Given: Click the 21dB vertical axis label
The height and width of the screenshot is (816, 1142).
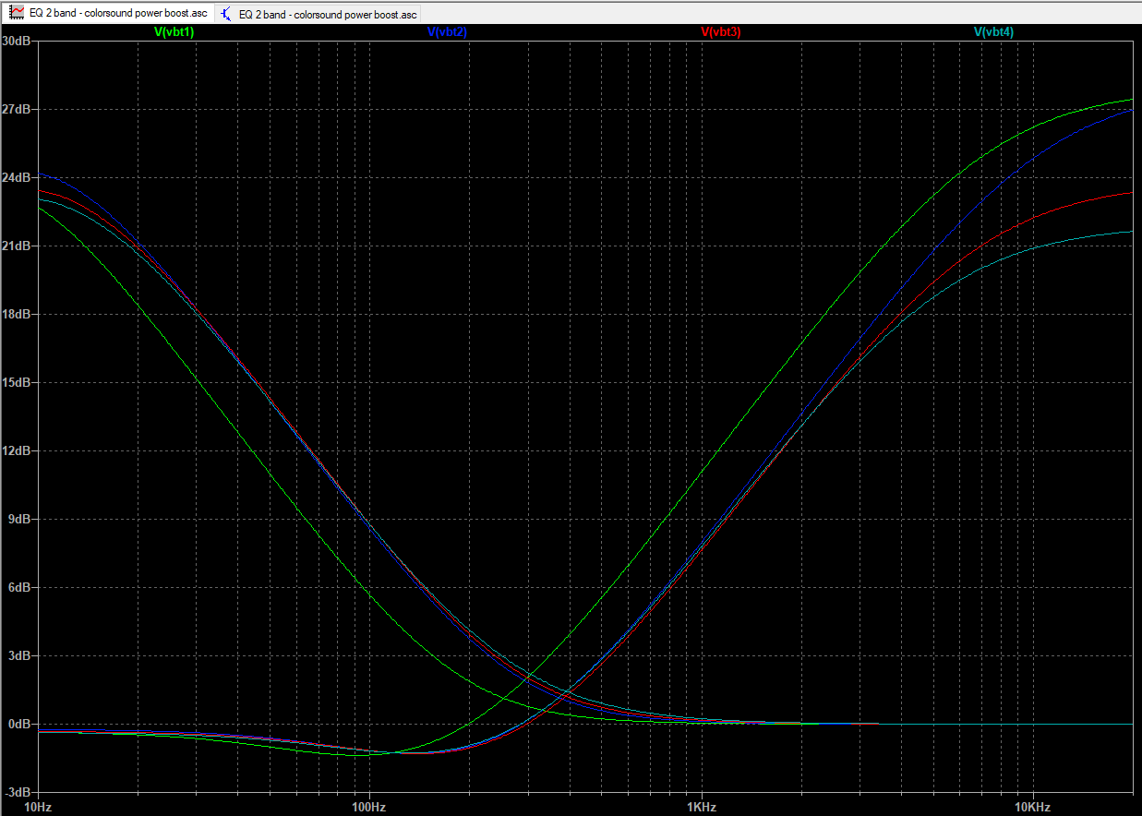Looking at the screenshot, I should pos(18,246).
